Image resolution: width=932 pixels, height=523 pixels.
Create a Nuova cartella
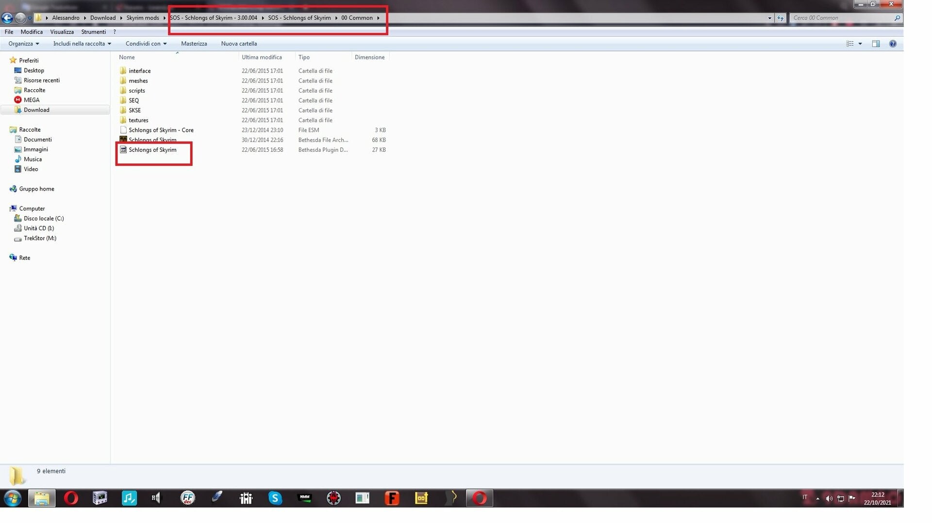(x=239, y=44)
